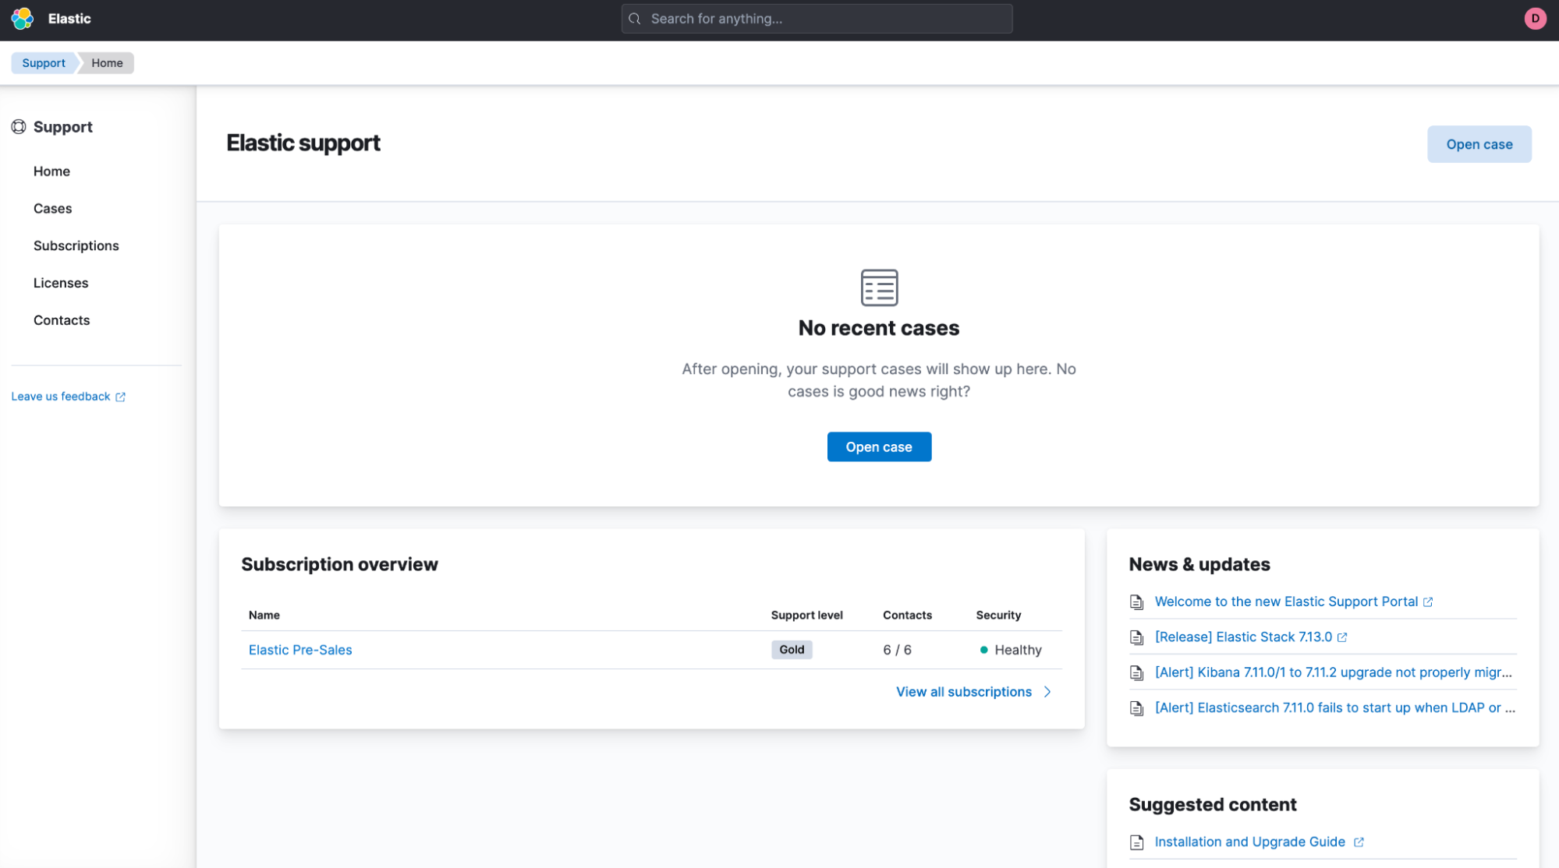Select the Home menu item in sidebar
Viewport: 1559px width, 868px height.
(x=51, y=170)
